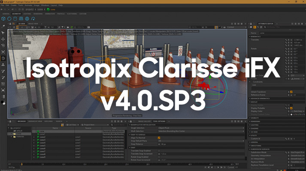Click the lock icon of the Attribute Editor
The image size is (306, 171).
[251, 24]
